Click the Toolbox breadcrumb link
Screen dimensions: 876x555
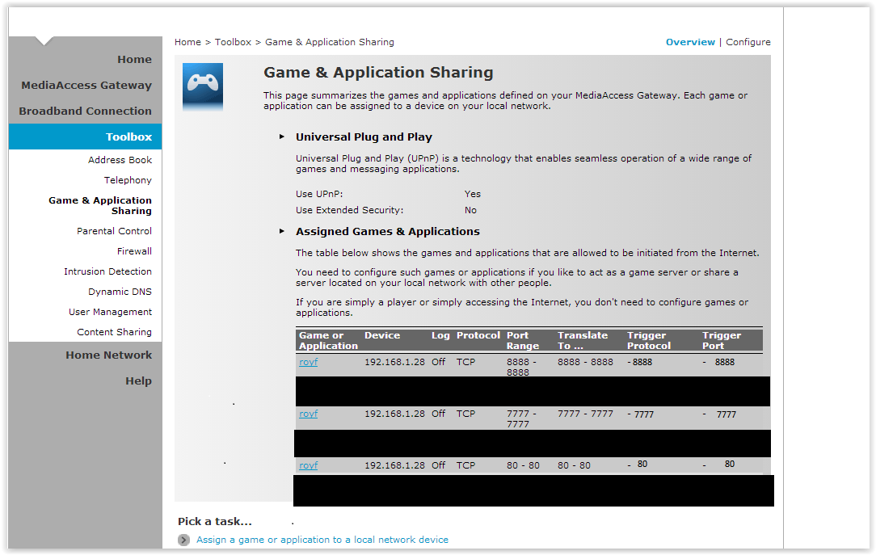pyautogui.click(x=233, y=42)
